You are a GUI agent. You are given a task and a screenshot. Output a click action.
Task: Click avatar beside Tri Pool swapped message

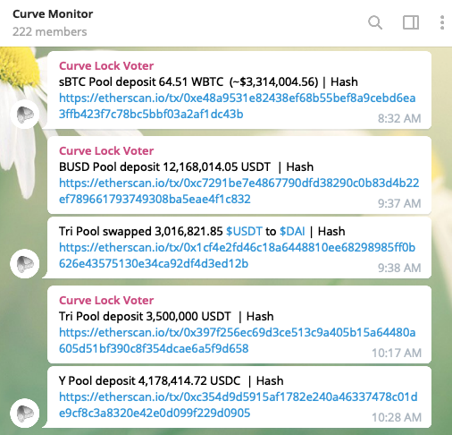pyautogui.click(x=25, y=264)
